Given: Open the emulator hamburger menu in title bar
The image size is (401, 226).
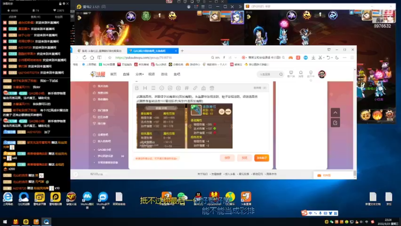Looking at the screenshot, I should pyautogui.click(x=203, y=7).
